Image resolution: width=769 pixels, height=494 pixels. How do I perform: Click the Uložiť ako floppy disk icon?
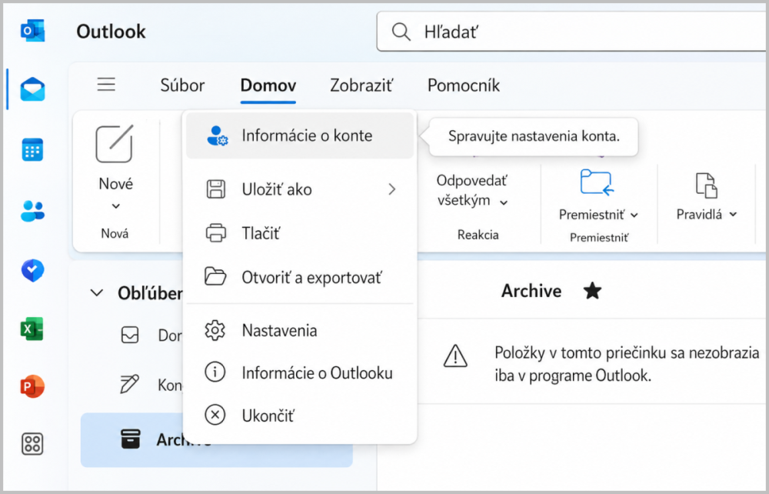[x=216, y=189]
